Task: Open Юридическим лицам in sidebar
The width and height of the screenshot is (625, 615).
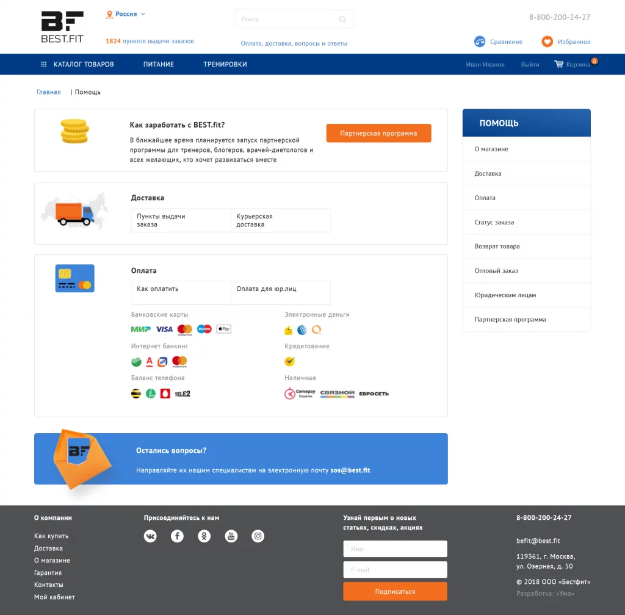Action: click(527, 295)
